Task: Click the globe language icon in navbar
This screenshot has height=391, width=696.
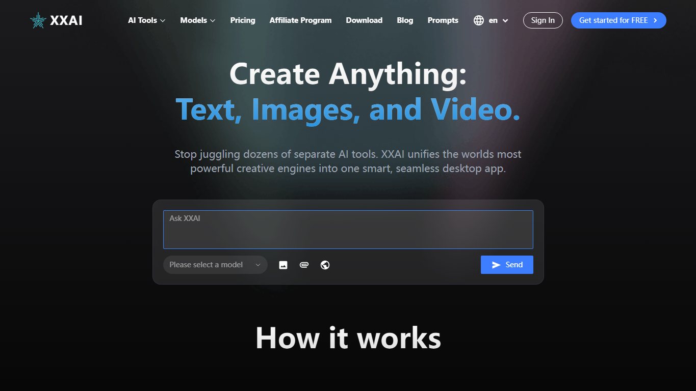Action: [479, 20]
